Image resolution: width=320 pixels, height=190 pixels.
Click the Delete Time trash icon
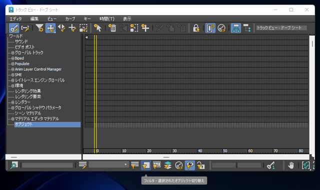coord(112,28)
